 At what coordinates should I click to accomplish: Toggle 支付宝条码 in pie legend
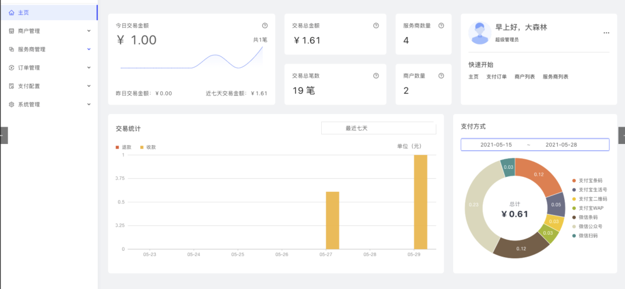tap(589, 181)
